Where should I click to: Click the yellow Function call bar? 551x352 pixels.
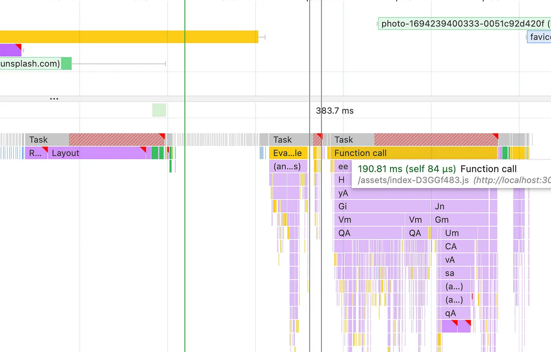pos(414,153)
